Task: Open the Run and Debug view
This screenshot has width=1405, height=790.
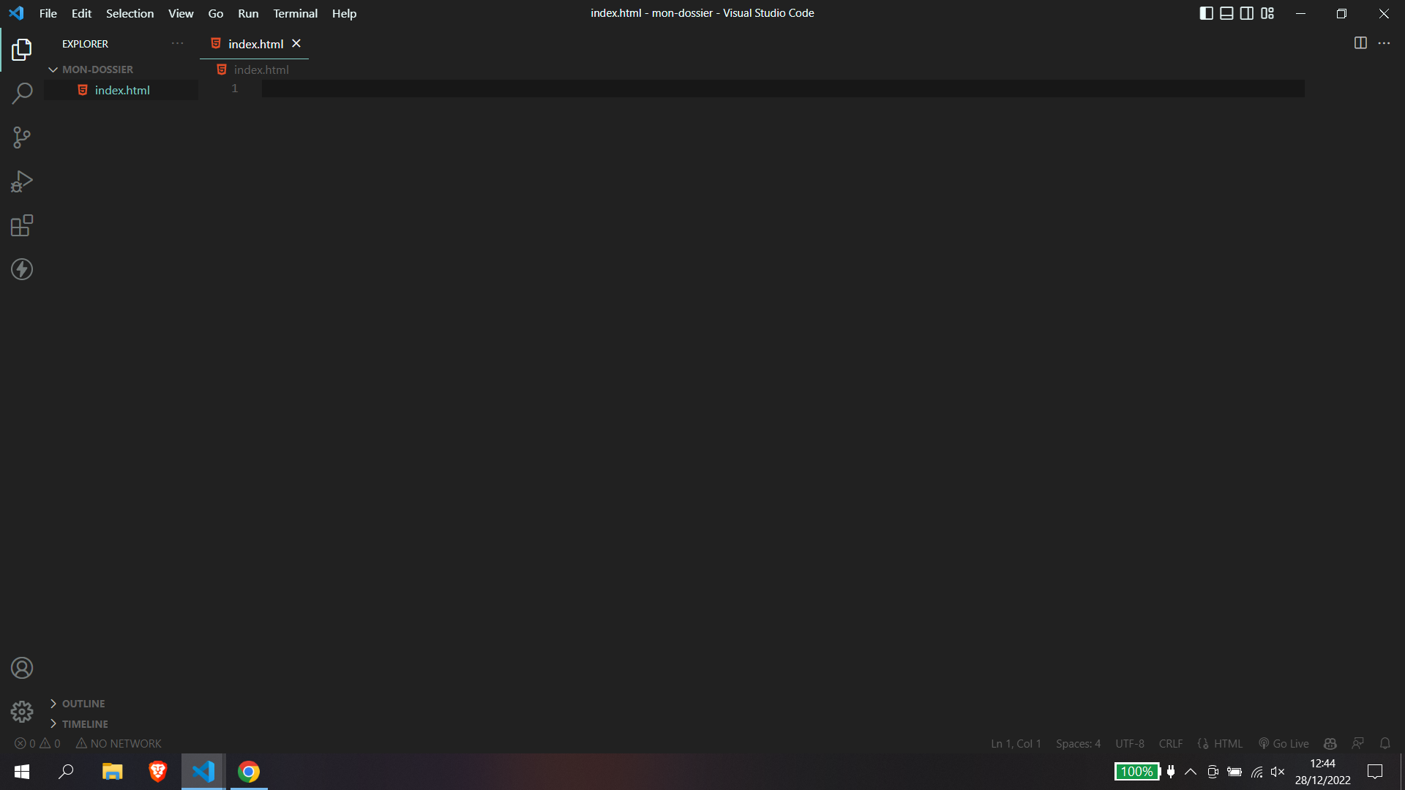Action: click(22, 181)
